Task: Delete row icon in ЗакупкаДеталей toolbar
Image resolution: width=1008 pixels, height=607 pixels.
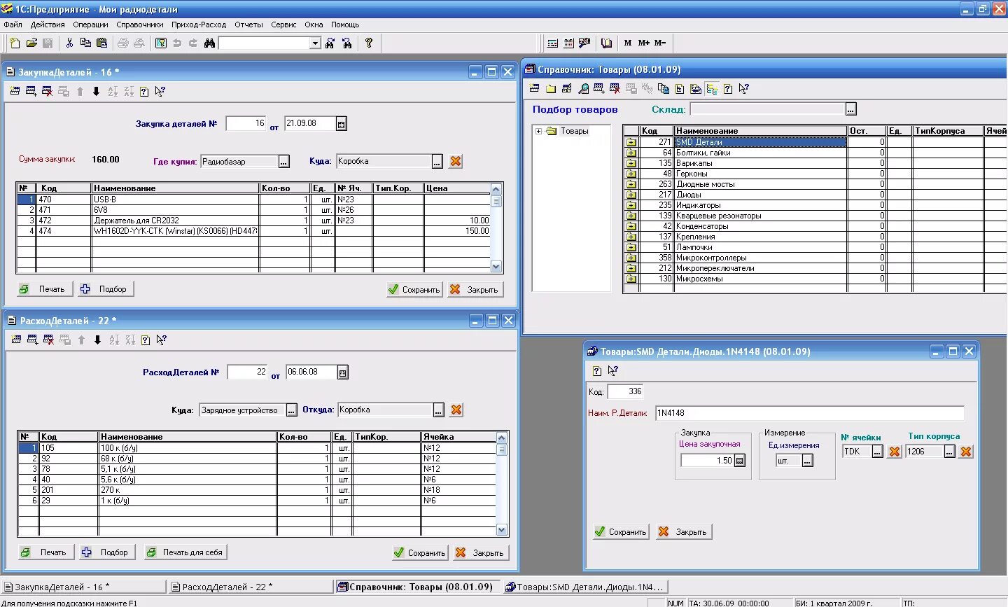Action: tap(47, 91)
